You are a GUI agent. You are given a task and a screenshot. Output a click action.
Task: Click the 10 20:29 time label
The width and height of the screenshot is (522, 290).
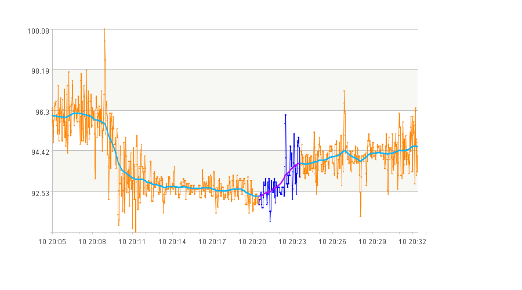click(372, 242)
